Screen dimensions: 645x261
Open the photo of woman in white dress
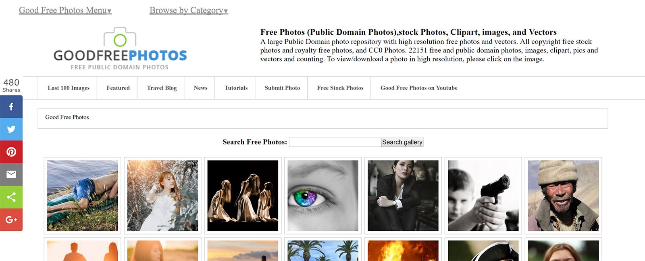pyautogui.click(x=162, y=196)
